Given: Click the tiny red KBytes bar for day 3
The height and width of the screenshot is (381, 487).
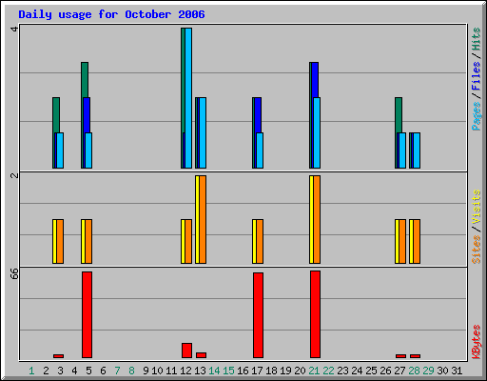Looking at the screenshot, I should [58, 356].
